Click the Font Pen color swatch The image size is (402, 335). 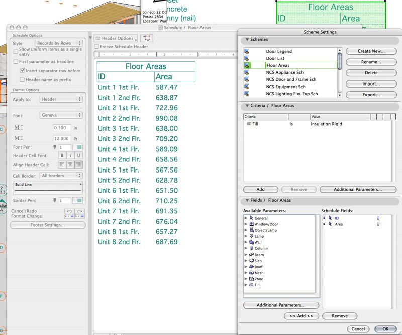click(x=78, y=147)
